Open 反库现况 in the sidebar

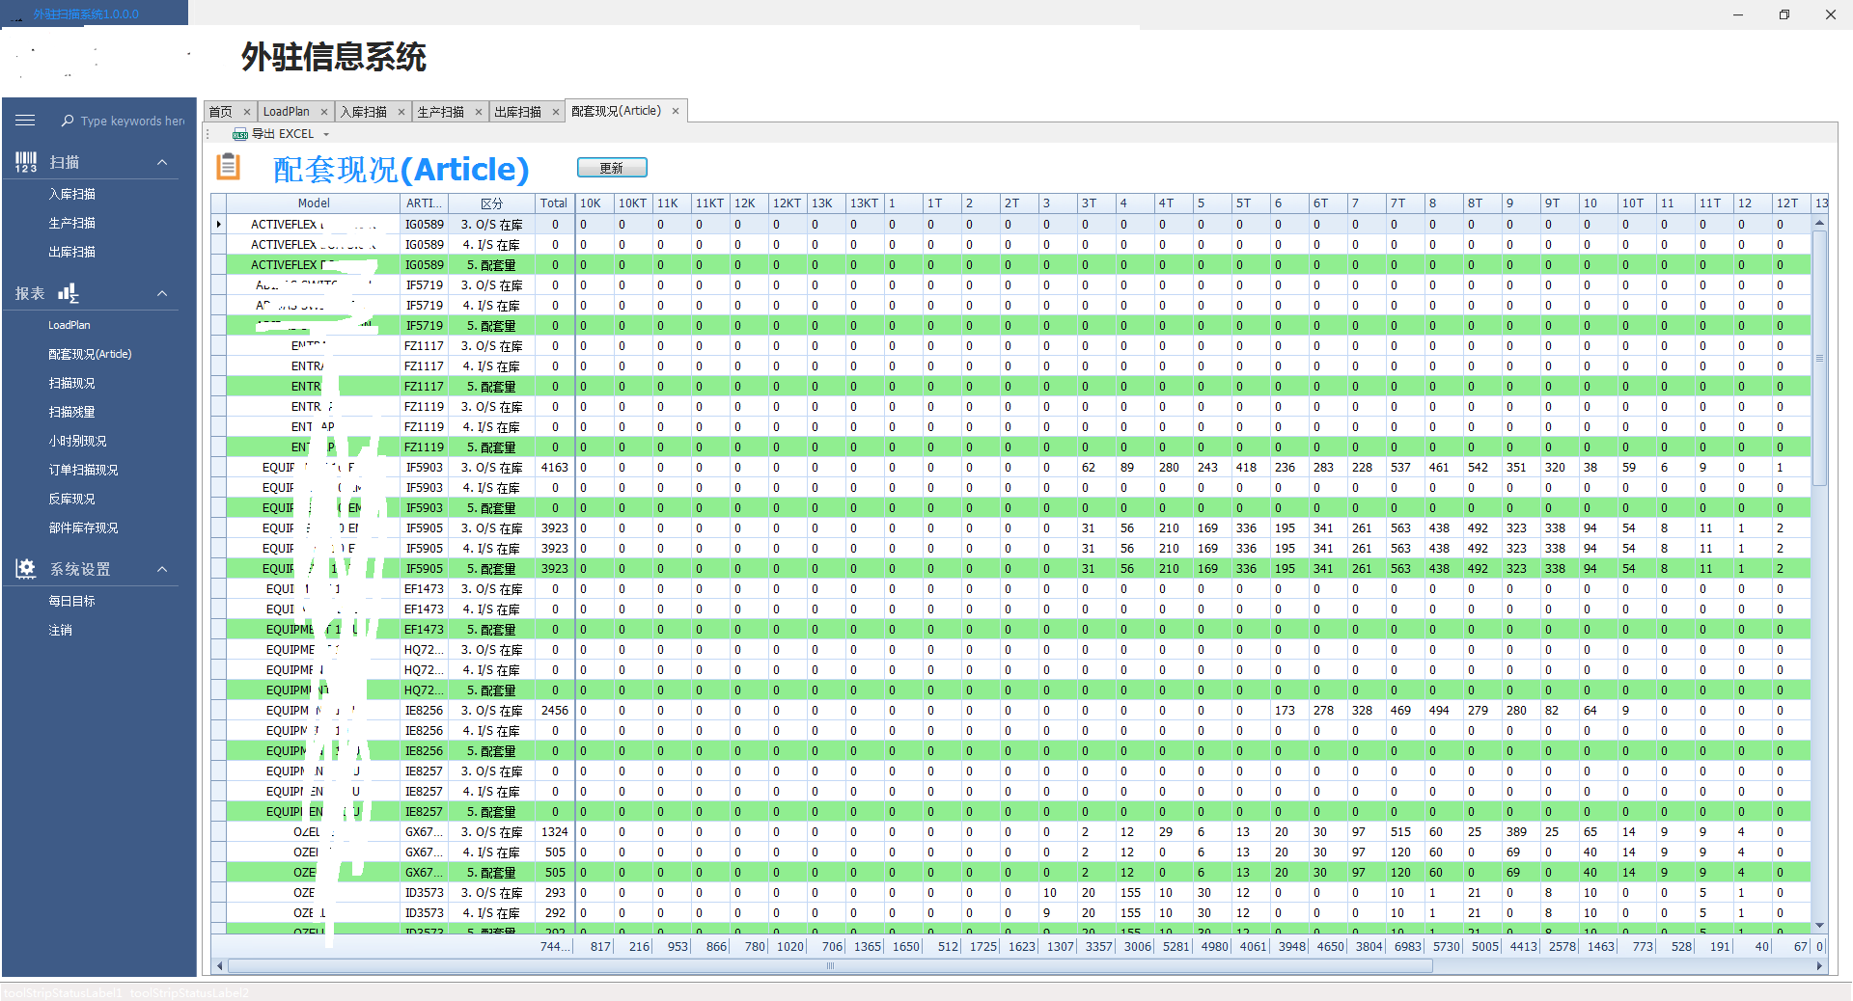point(72,499)
